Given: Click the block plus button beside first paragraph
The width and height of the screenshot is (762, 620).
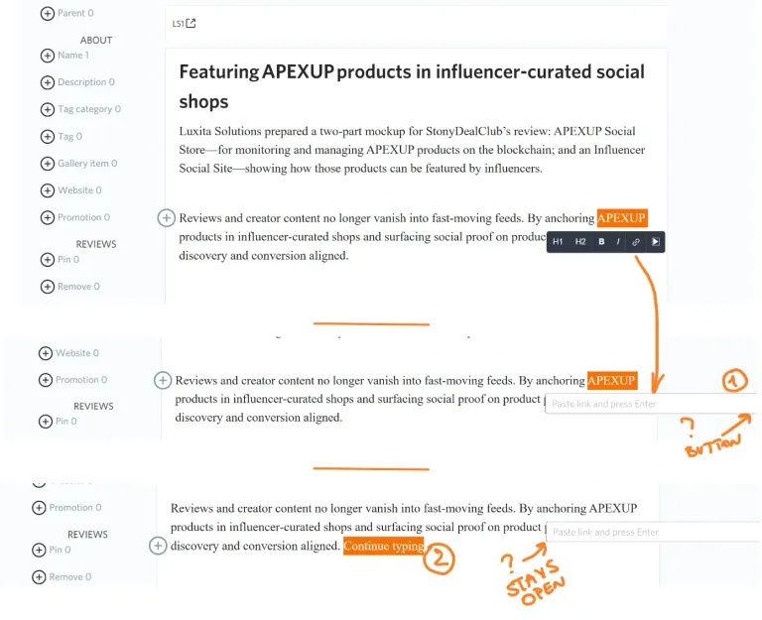Looking at the screenshot, I should point(167,218).
